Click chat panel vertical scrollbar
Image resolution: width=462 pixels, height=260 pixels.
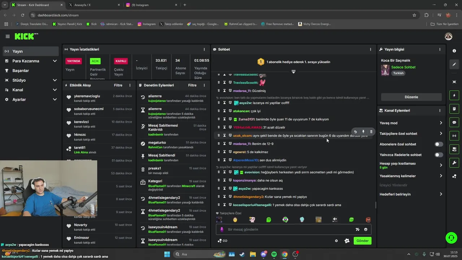pos(376,205)
